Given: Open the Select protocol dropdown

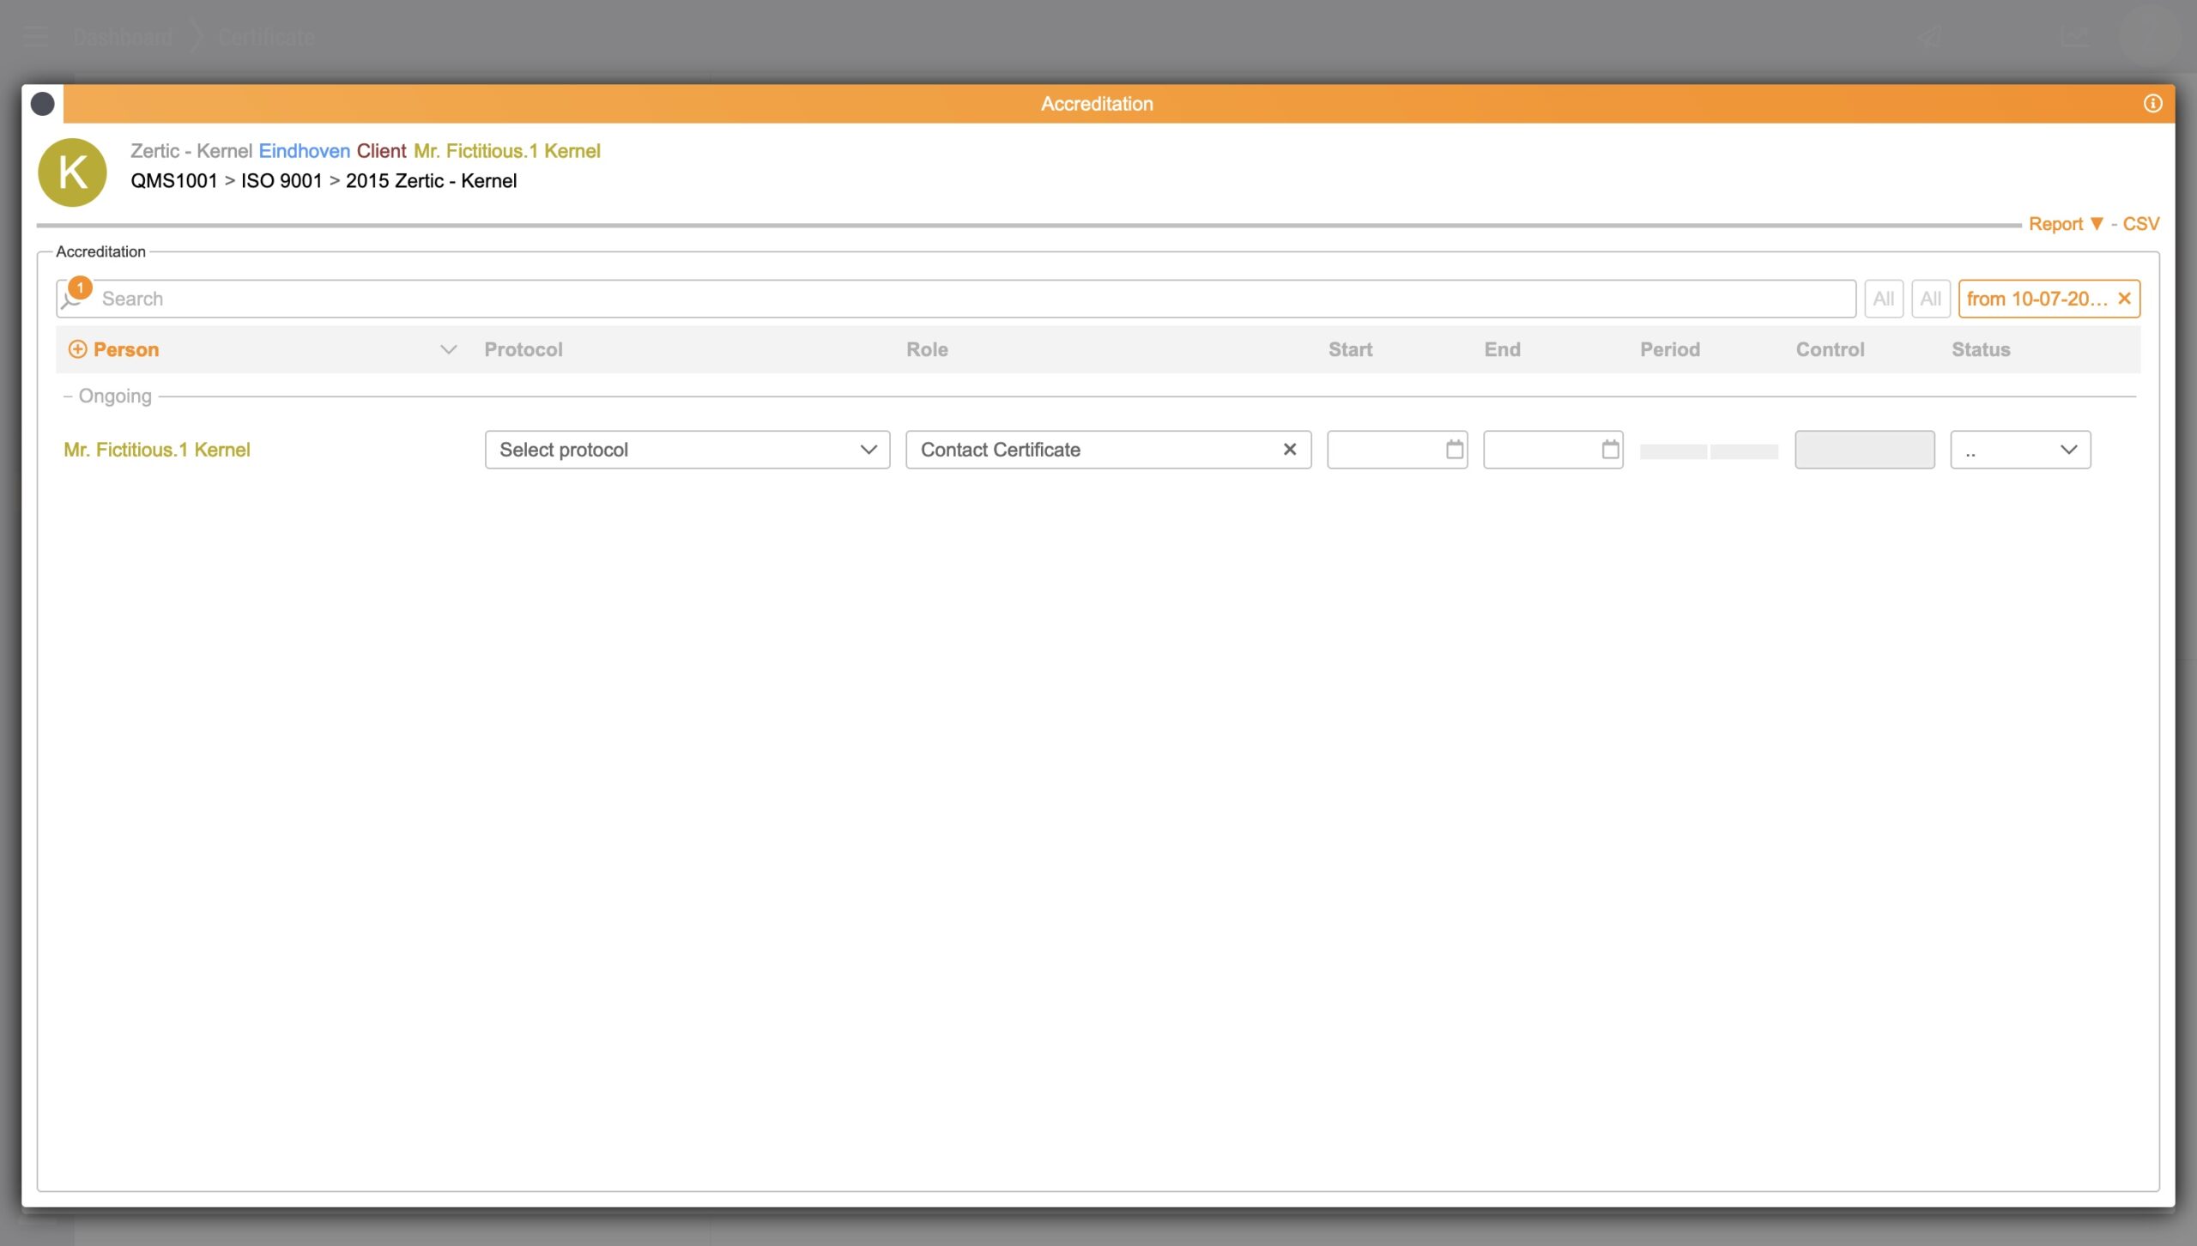Looking at the screenshot, I should pyautogui.click(x=687, y=450).
